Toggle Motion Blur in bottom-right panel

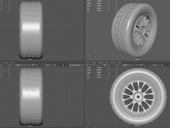click(142, 65)
